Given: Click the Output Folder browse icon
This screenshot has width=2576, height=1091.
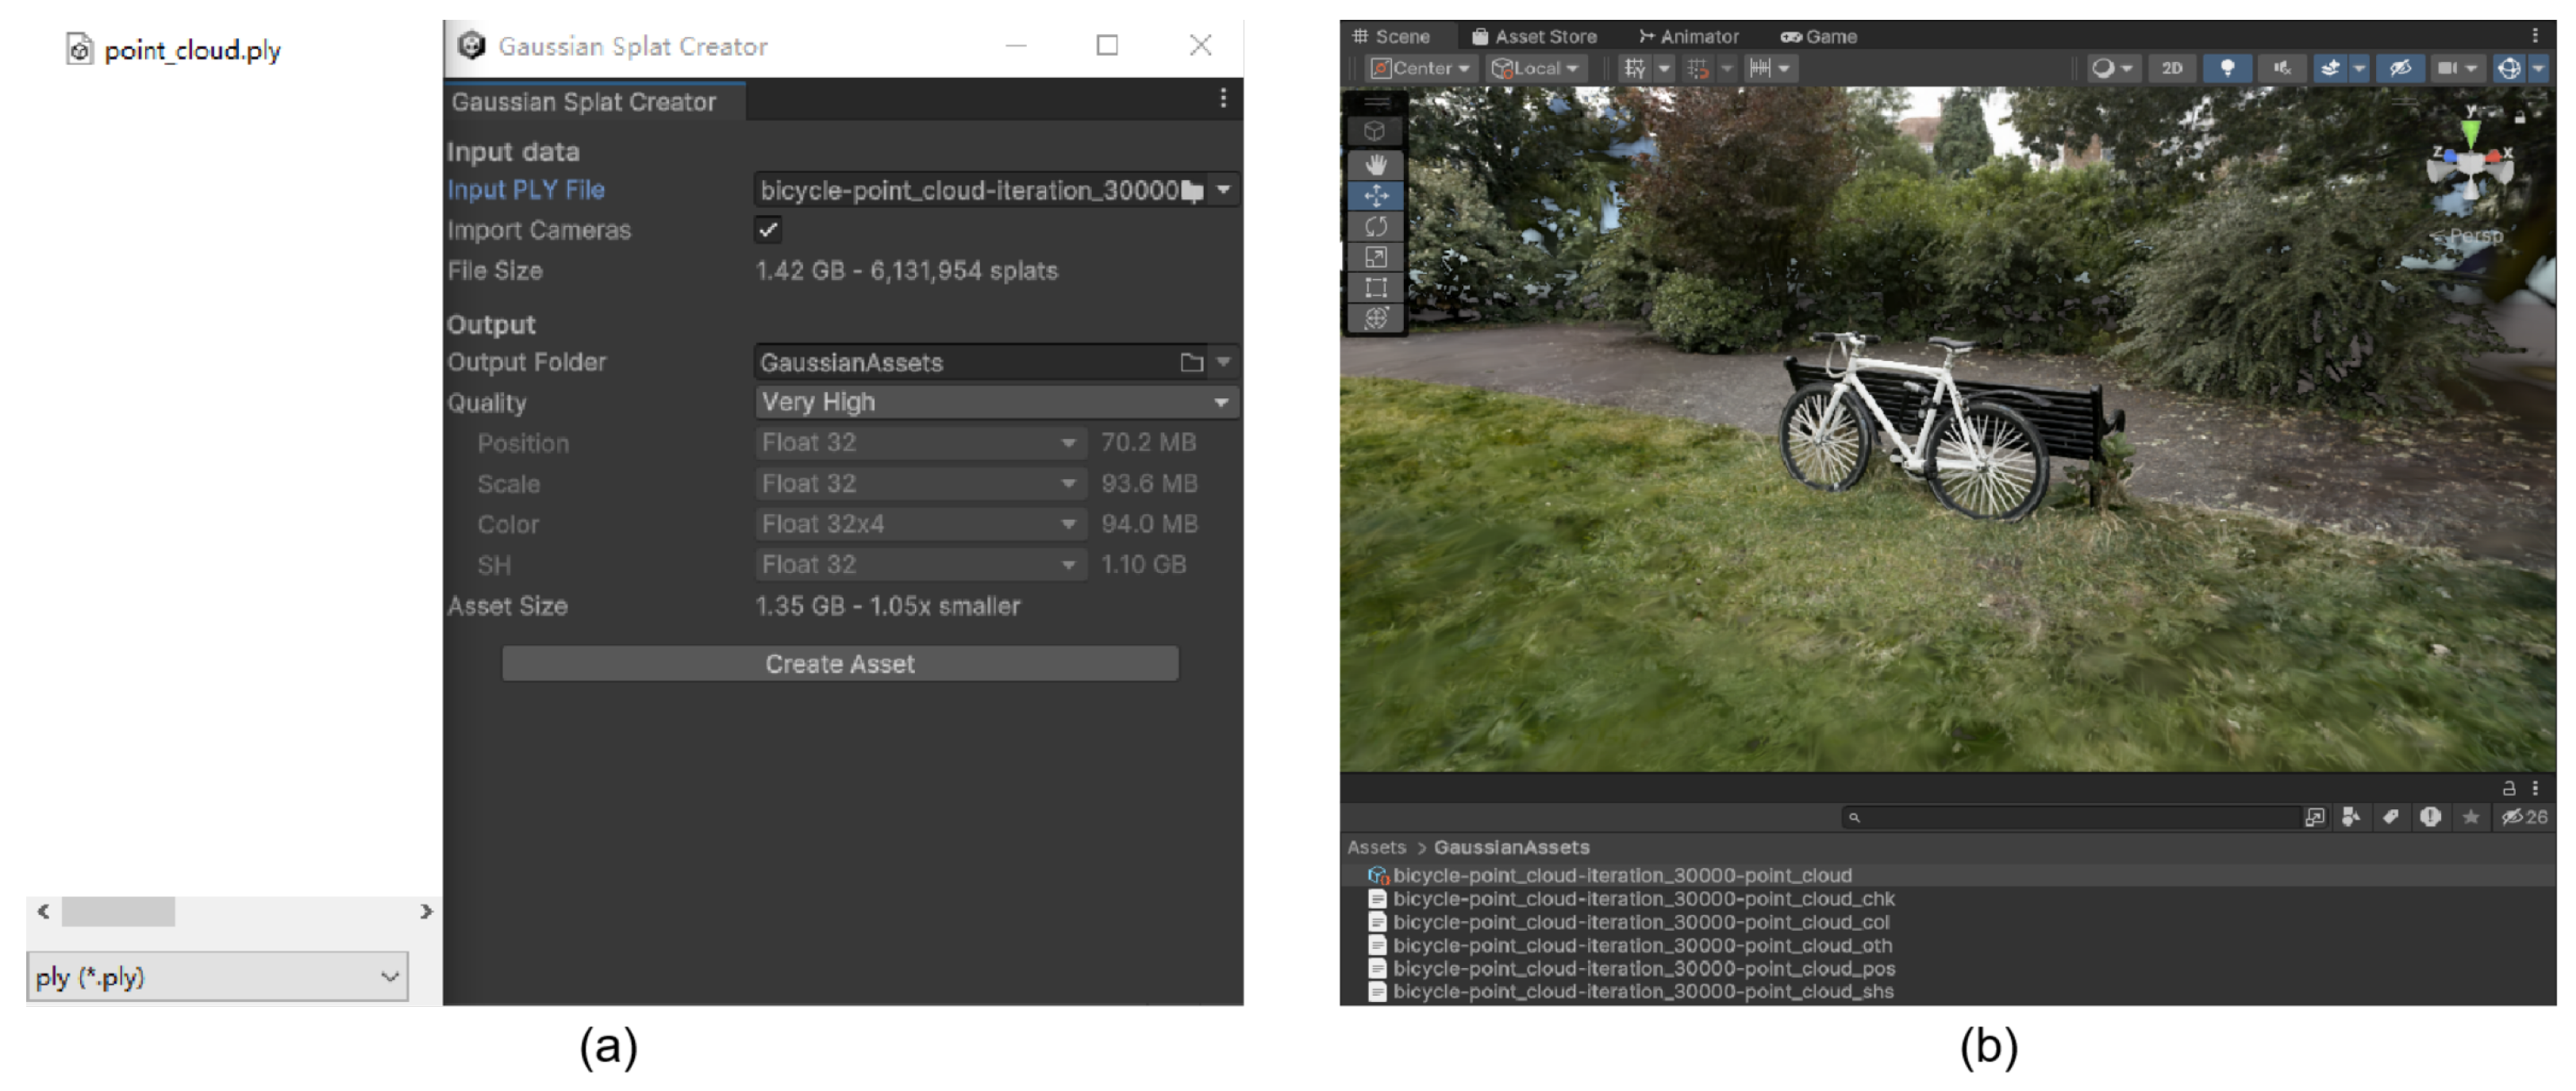Looking at the screenshot, I should point(1191,362).
